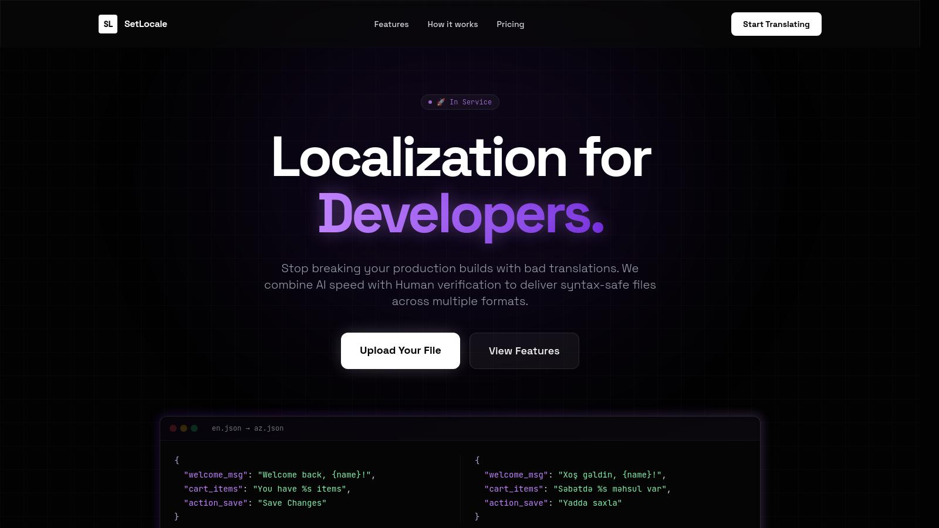
Task: Click the rocket icon in the badge
Action: click(x=441, y=101)
